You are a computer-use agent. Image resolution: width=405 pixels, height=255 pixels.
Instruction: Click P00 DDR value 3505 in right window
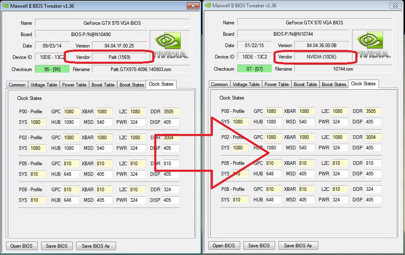[x=373, y=111]
